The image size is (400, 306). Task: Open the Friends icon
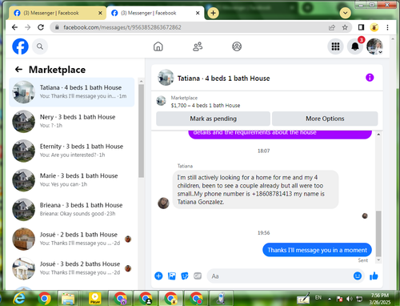coord(198,46)
